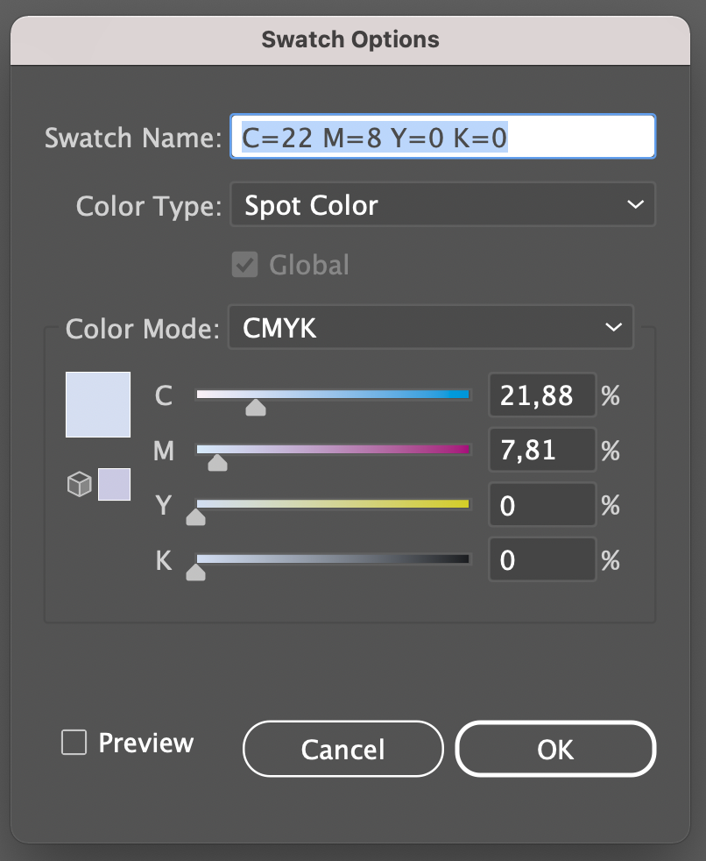Click the Swatch Name text field
This screenshot has height=861, width=706.
pos(442,138)
